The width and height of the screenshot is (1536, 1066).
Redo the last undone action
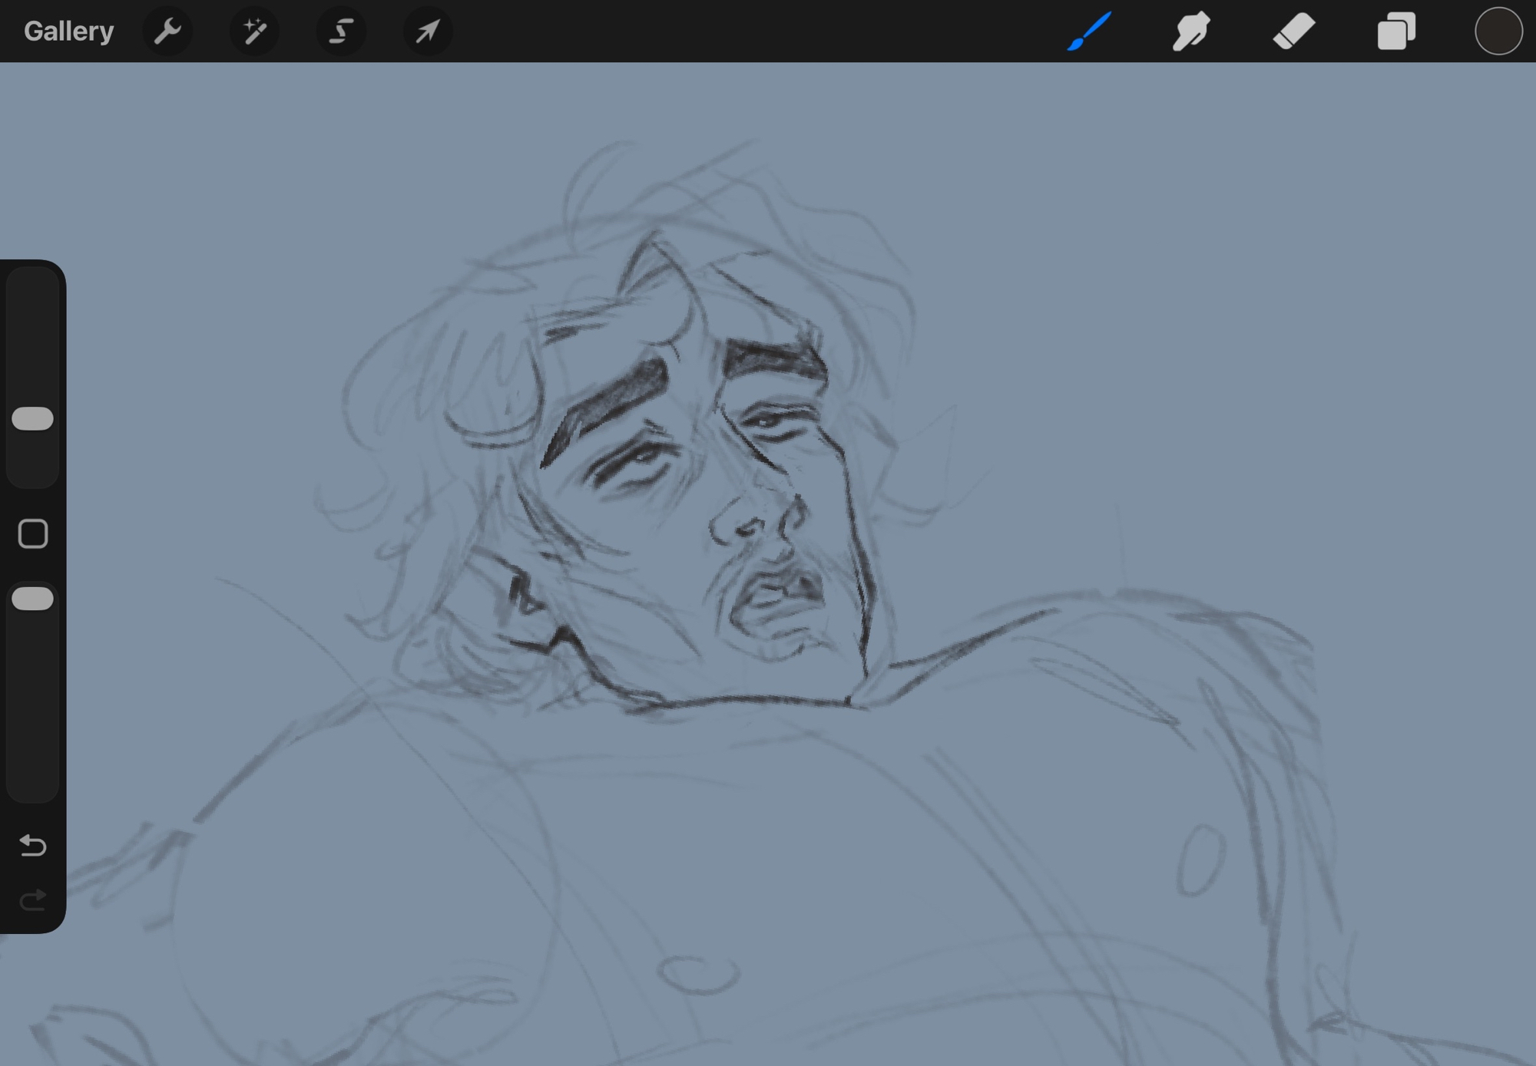click(x=33, y=899)
